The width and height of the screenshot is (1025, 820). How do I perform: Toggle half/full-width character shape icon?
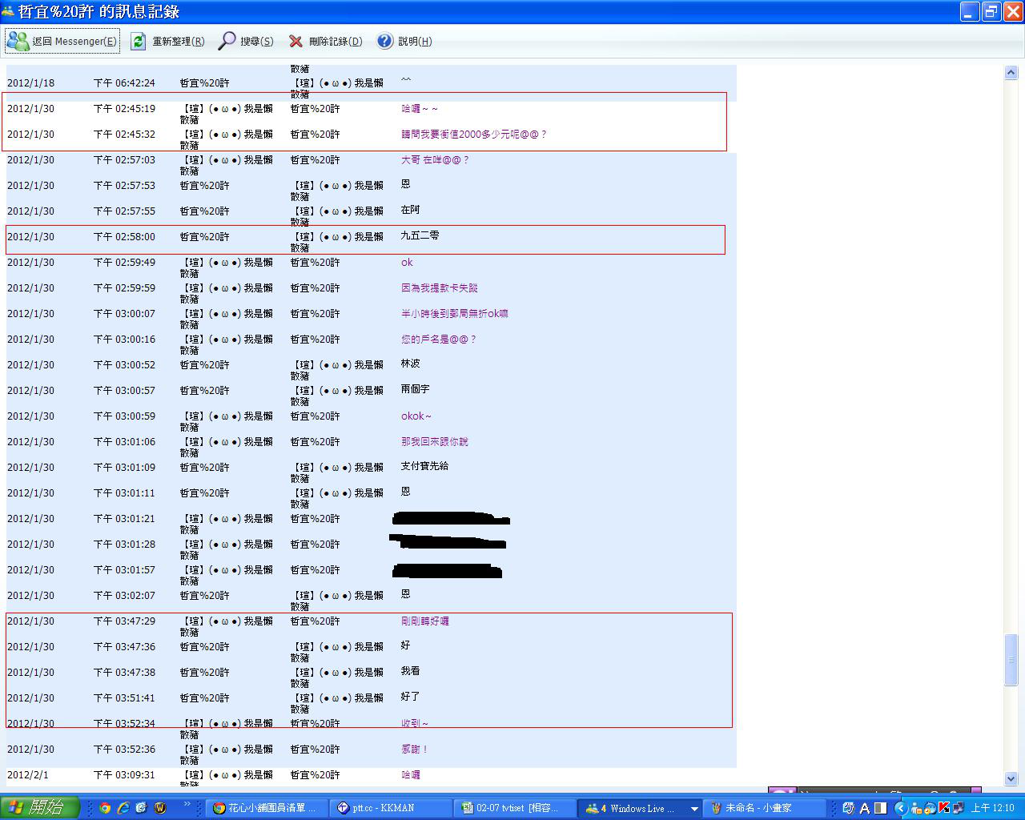pos(881,808)
